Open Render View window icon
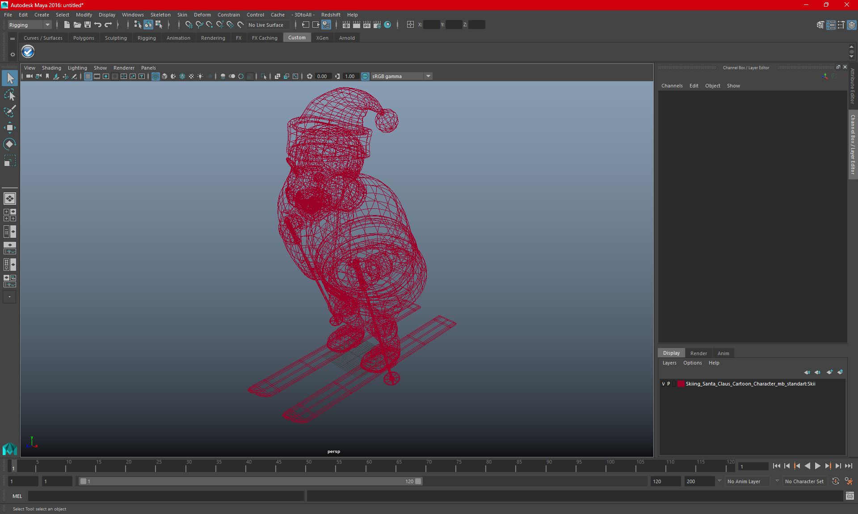This screenshot has height=514, width=858. (x=346, y=25)
